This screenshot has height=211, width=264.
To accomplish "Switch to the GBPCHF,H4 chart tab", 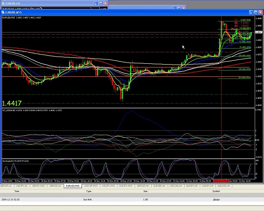I will [x=143, y=186].
